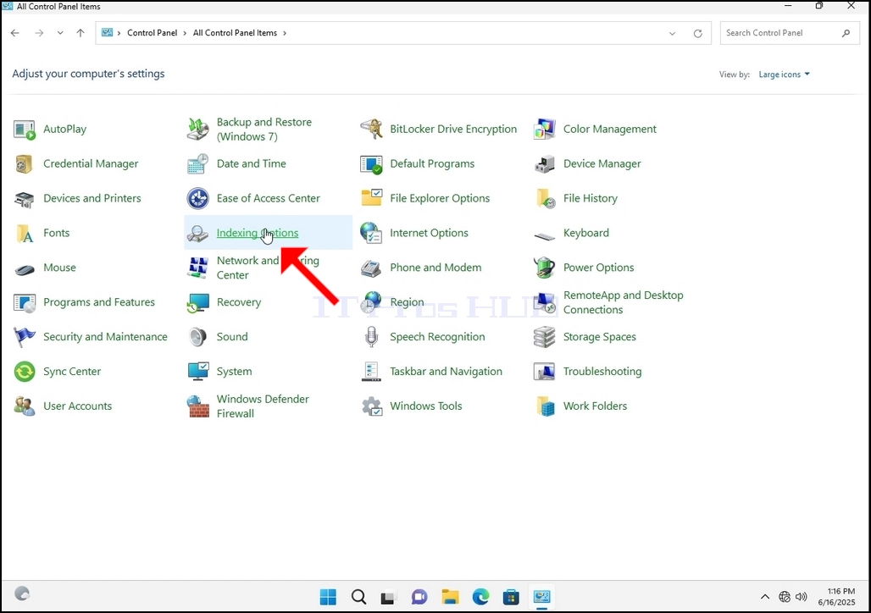Screen dimensions: 871x613
Task: Open Storage Spaces icon
Action: (544, 337)
